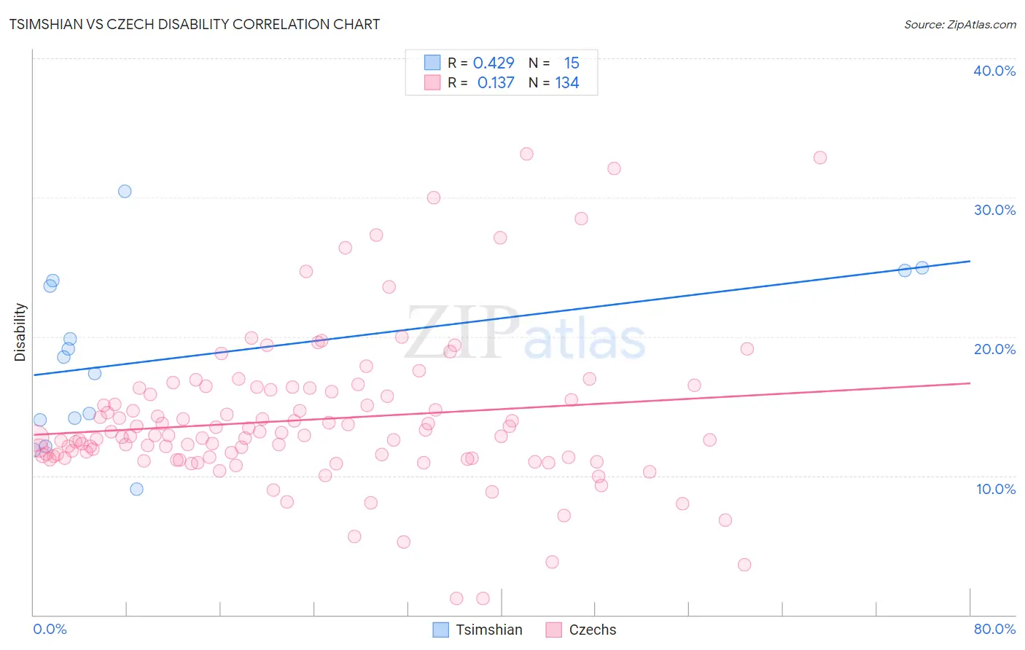1025x650 pixels.
Task: Click the N = 134 value in legend
Action: point(553,82)
